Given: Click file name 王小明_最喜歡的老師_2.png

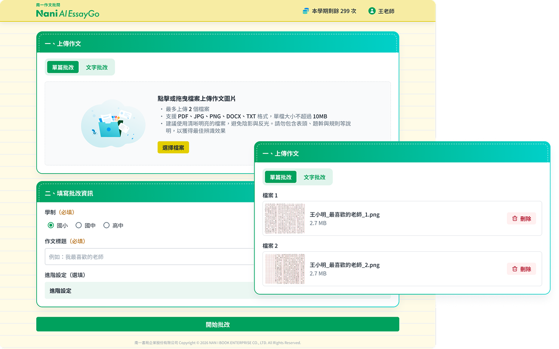Looking at the screenshot, I should click(x=344, y=266).
